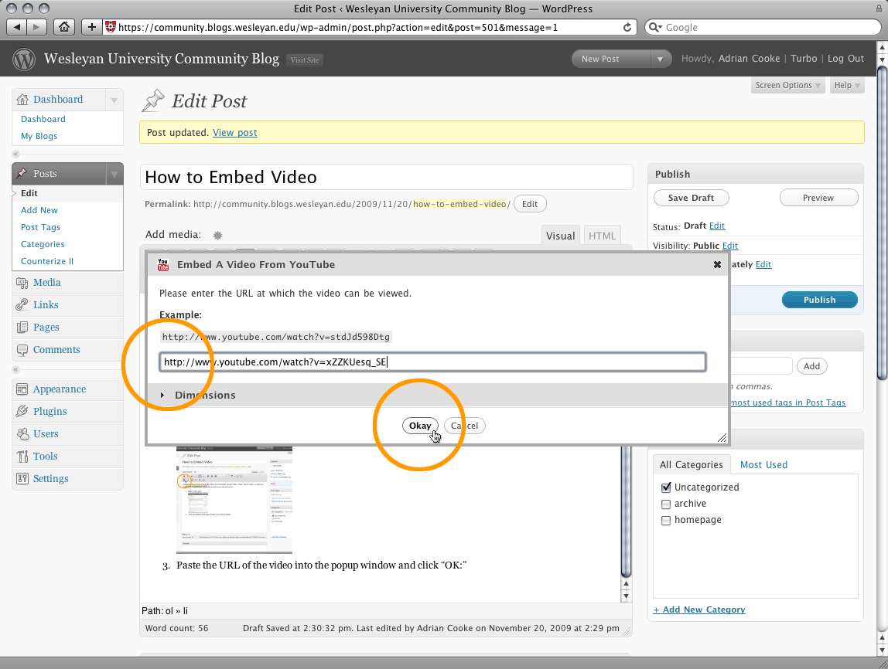Click the Plugins plug icon in sidebar
Viewport: 888px width, 669px height.
click(x=22, y=411)
